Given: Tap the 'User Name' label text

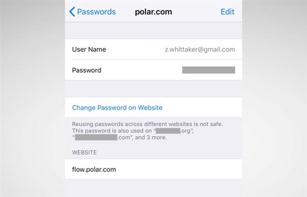Looking at the screenshot, I should 89,49.
